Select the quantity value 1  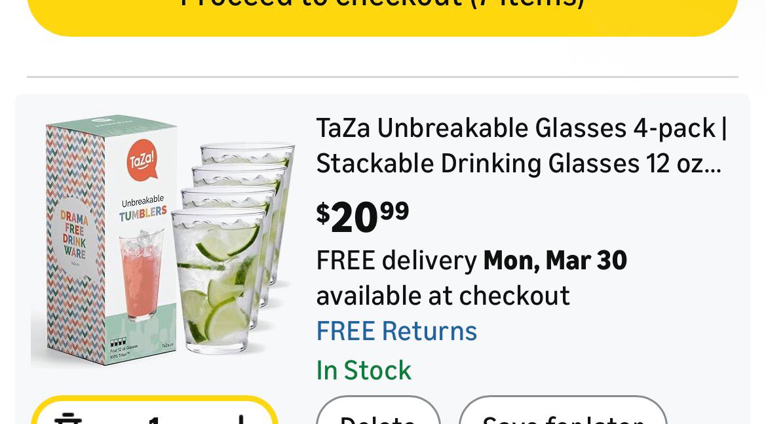[154, 419]
